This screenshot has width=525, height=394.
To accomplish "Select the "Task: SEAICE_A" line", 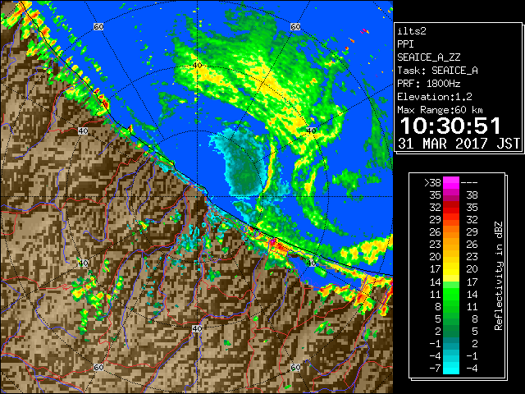I will 437,71.
